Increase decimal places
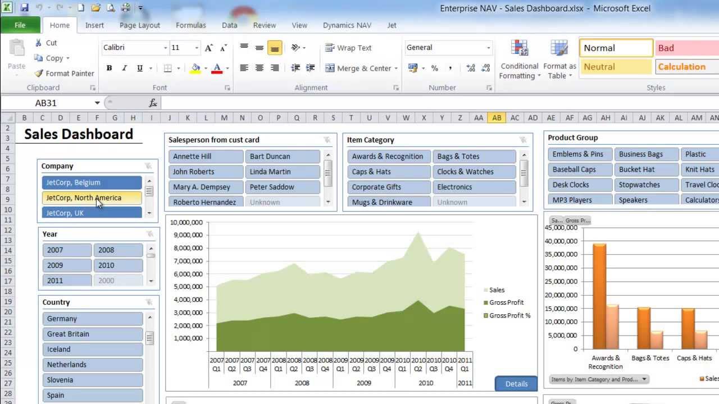This screenshot has width=719, height=404. click(471, 68)
